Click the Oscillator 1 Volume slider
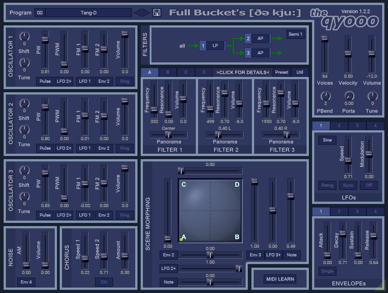Viewport: 388px width, 293px height. click(125, 50)
